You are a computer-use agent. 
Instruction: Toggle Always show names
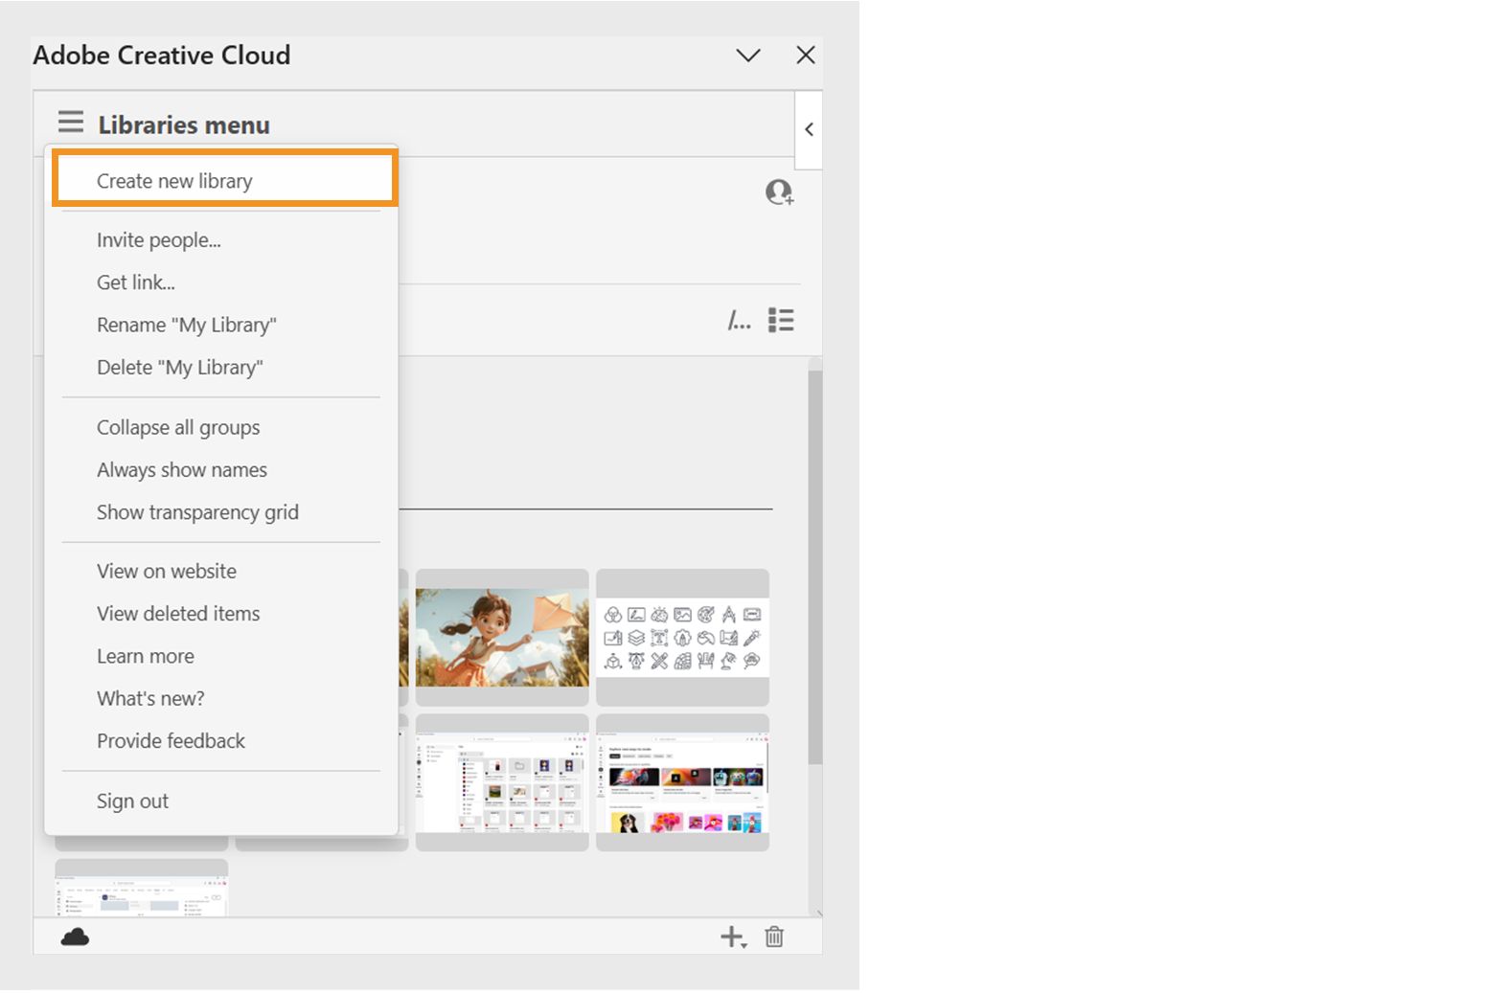(x=221, y=470)
